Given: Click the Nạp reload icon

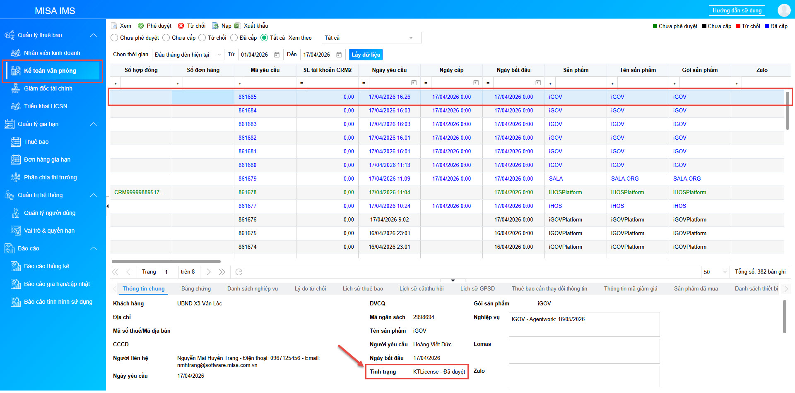Looking at the screenshot, I should point(215,26).
